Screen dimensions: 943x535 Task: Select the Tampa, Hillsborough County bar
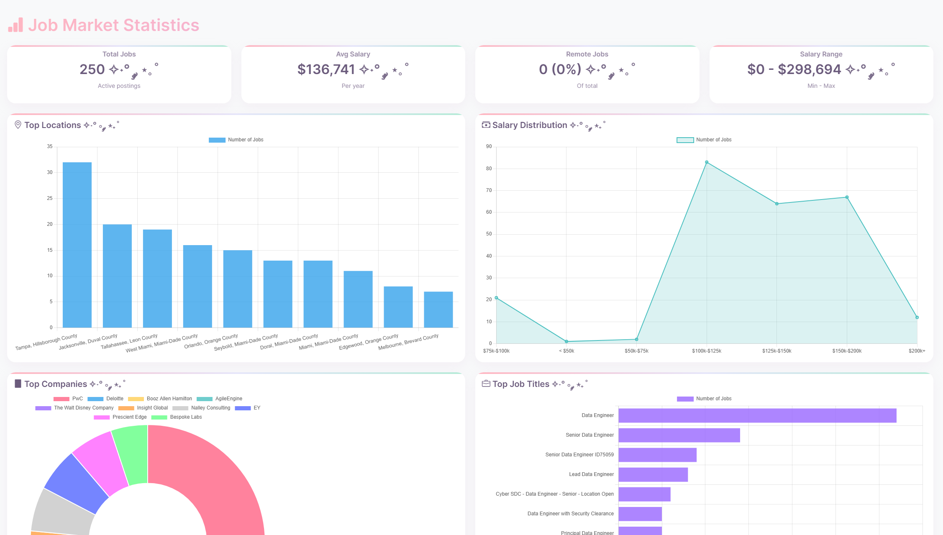[77, 245]
